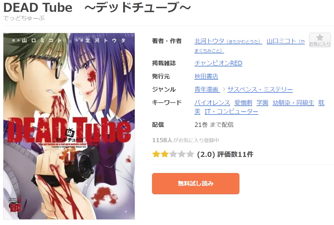This screenshot has height=225, width=334.
Task: Click the second gold rating star
Action: [164, 154]
